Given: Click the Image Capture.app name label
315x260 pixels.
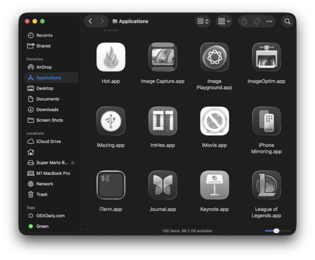Looking at the screenshot, I should tap(163, 81).
